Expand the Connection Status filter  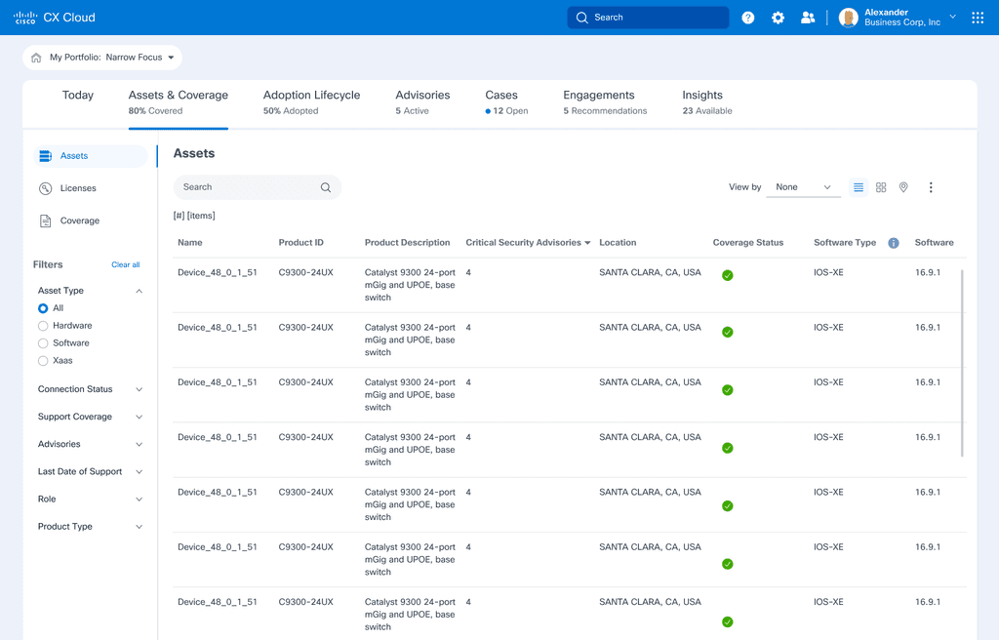click(x=90, y=389)
